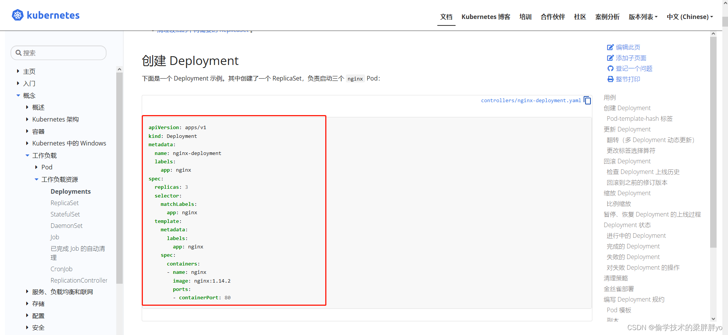Open the controllers/nginx-deployment.yaml file link
The image size is (728, 335).
point(531,100)
